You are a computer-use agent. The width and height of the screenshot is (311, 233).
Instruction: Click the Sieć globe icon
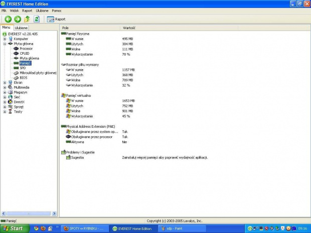click(11, 97)
